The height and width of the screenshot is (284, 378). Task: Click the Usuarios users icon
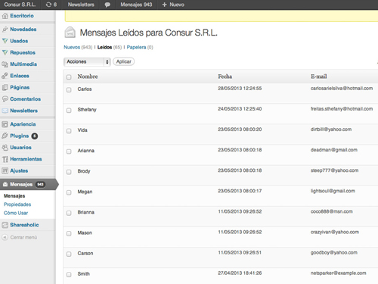click(5, 148)
